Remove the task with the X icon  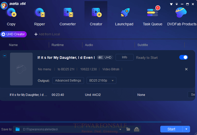pyautogui.click(x=186, y=69)
